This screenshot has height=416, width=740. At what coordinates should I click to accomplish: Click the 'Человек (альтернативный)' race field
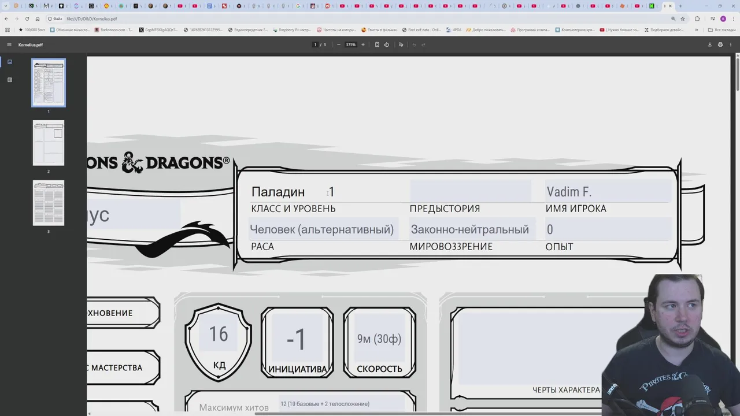tap(323, 229)
